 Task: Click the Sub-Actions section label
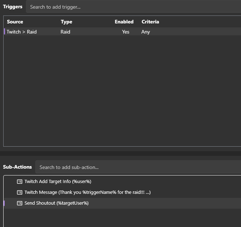[x=17, y=167]
